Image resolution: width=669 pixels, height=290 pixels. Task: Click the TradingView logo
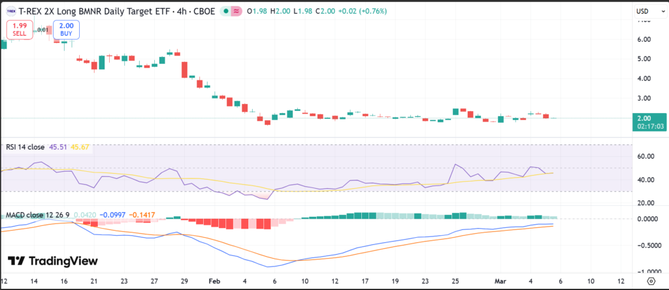click(x=53, y=261)
